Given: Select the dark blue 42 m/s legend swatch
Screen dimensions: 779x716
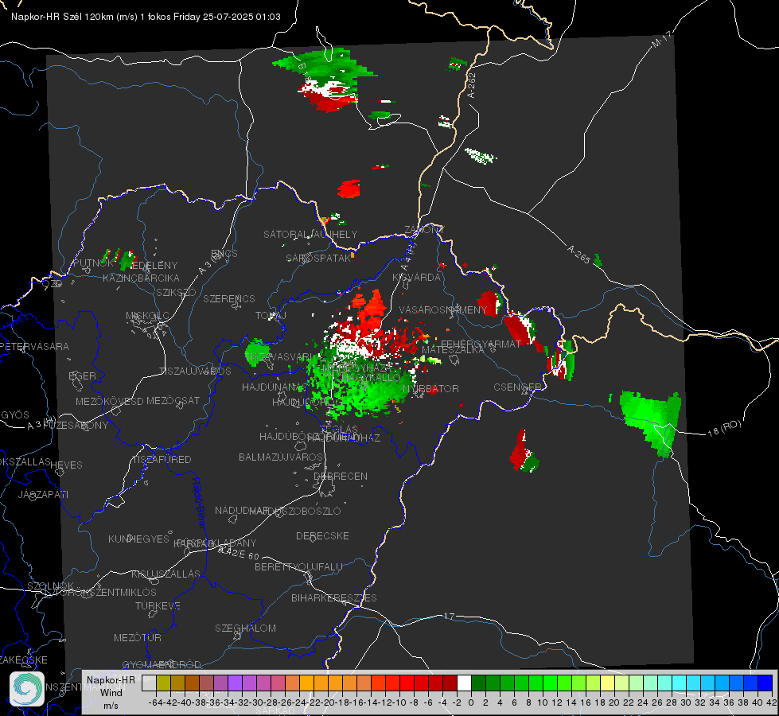Looking at the screenshot, I should pyautogui.click(x=765, y=683).
